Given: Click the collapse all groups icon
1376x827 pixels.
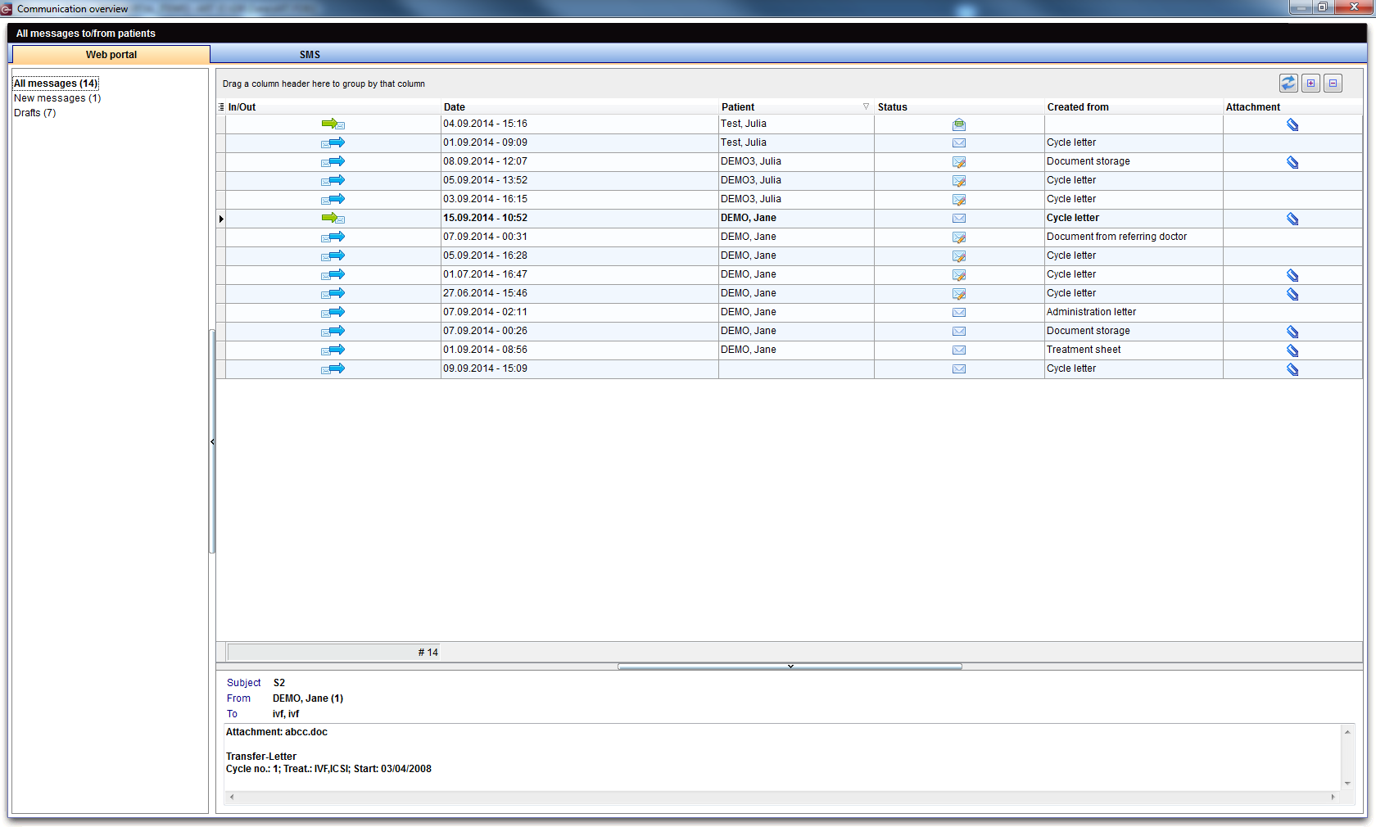Looking at the screenshot, I should pos(1333,83).
